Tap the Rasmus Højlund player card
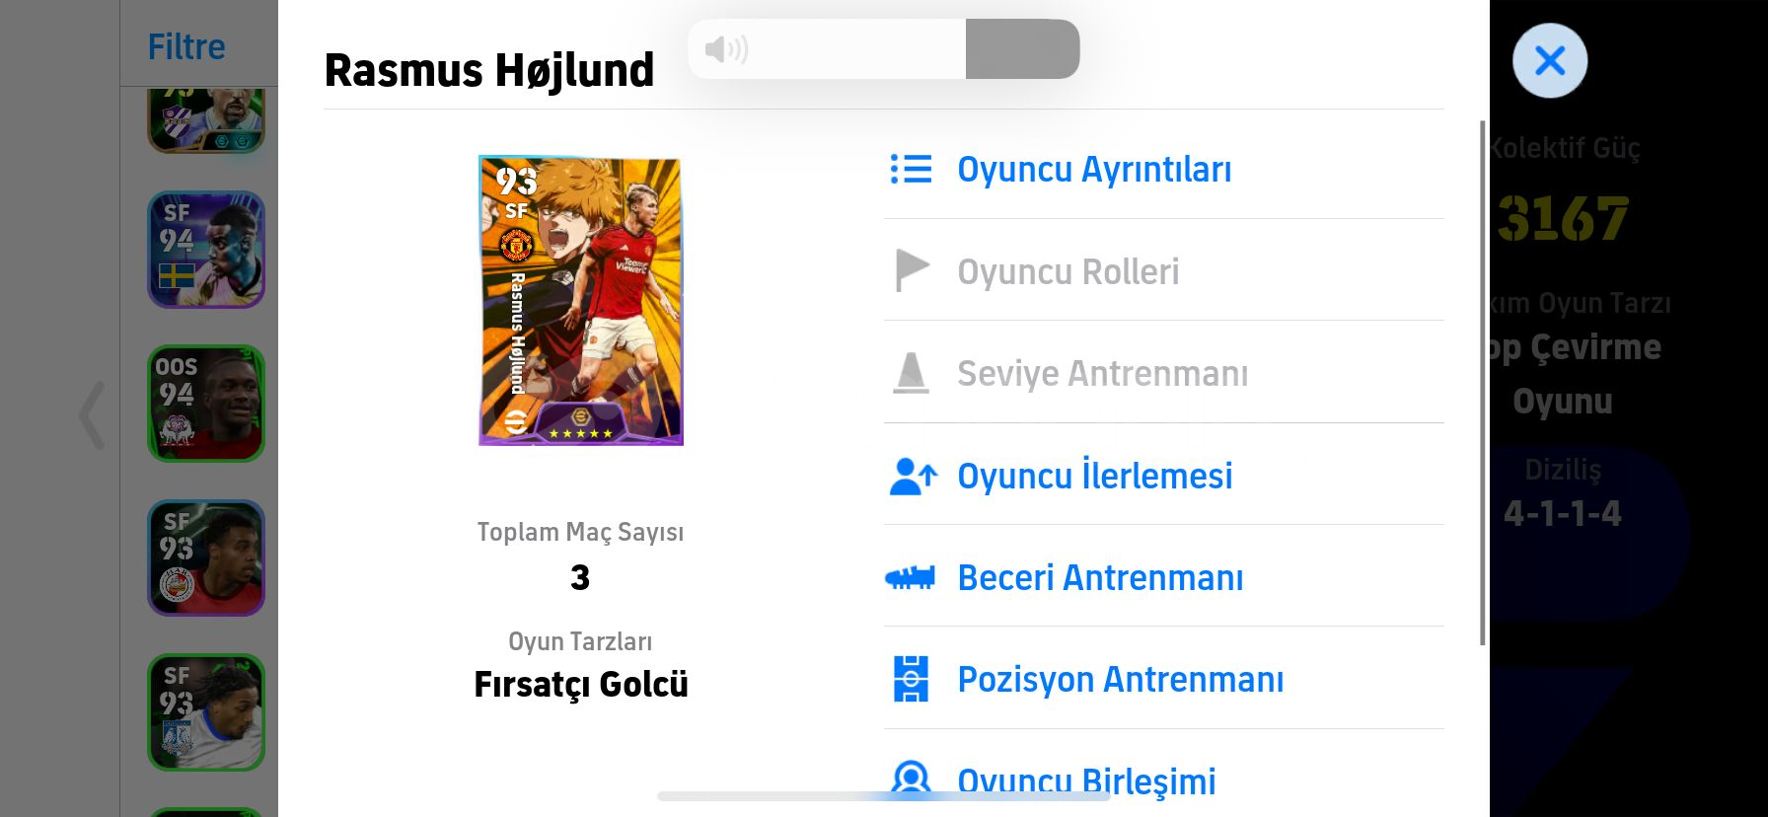The image size is (1768, 817). click(580, 300)
